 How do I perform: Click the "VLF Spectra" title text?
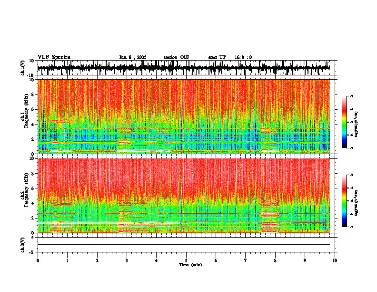[54, 57]
